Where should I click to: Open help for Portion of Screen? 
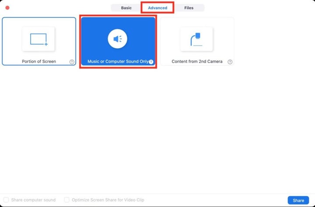(x=72, y=62)
